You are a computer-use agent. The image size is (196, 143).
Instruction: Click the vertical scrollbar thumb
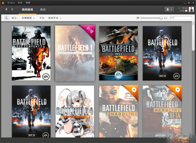(x=193, y=38)
